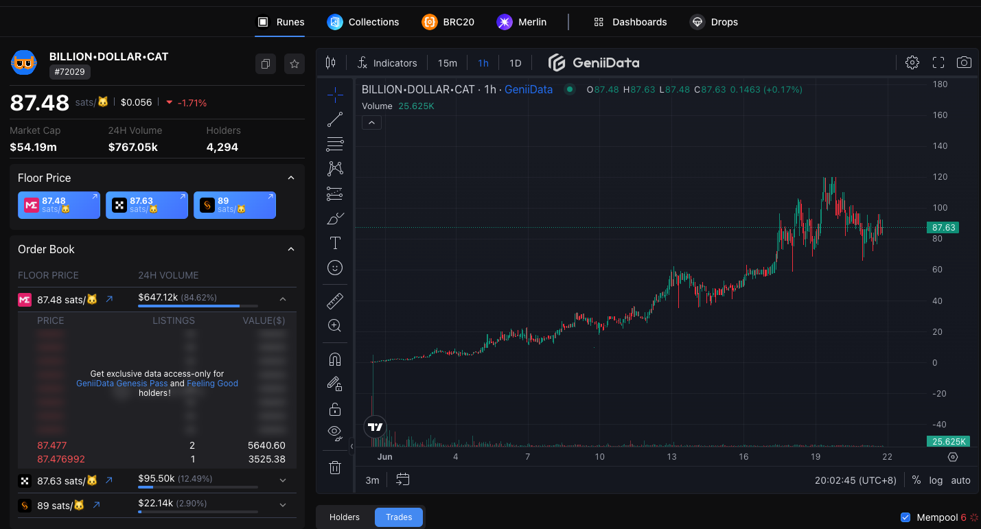The image size is (981, 529).
Task: Open chart settings via the gear icon
Action: coord(912,62)
